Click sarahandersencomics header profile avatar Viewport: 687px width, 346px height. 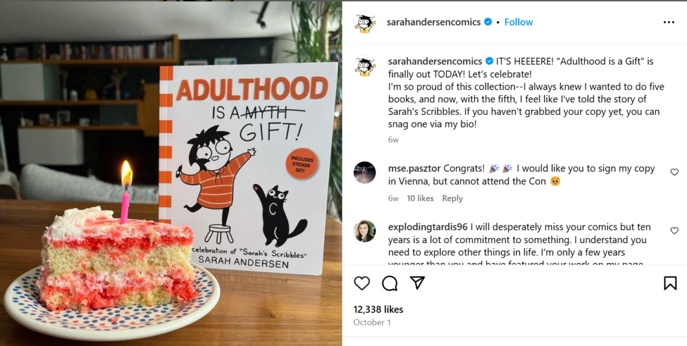point(365,22)
